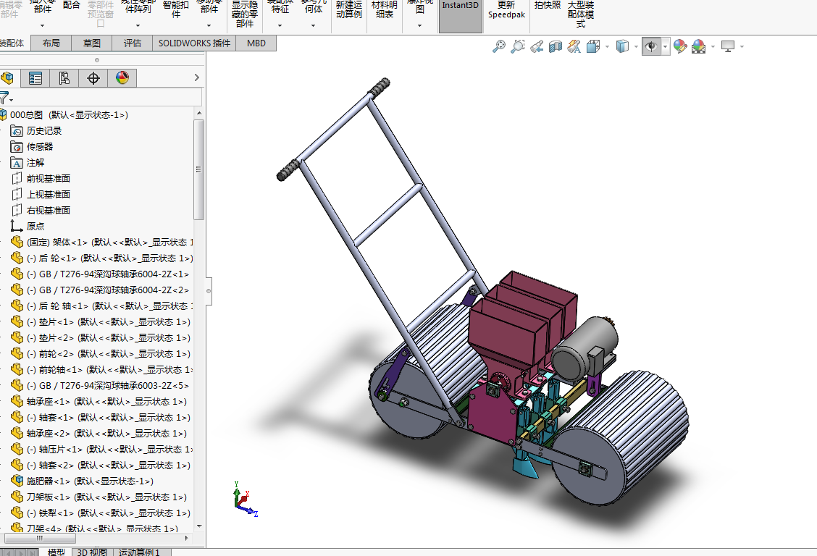Click the 智能扣件 button
This screenshot has height=556, width=817.
pos(176,9)
